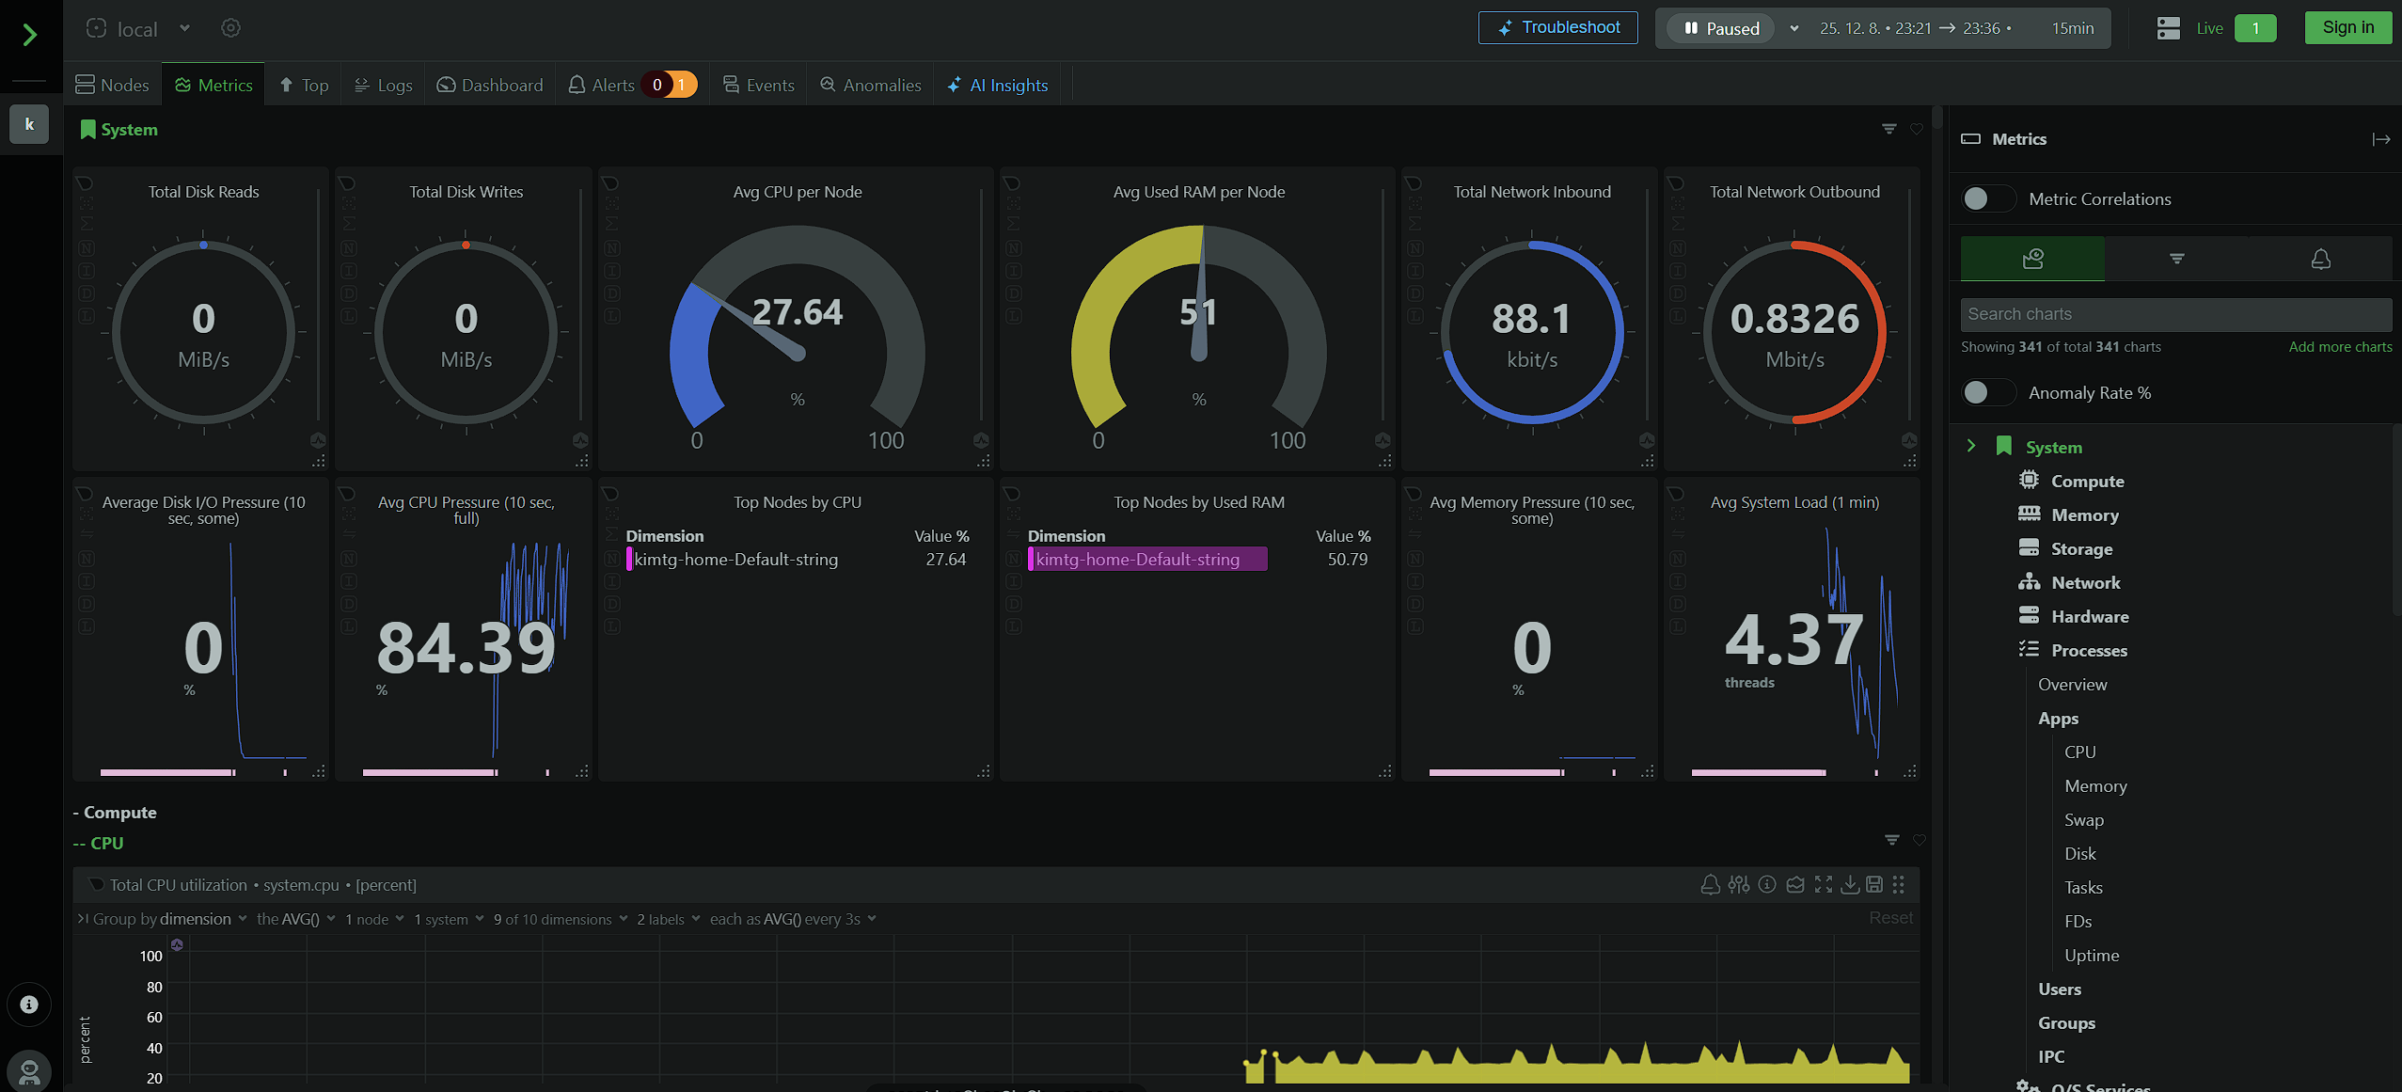The height and width of the screenshot is (1092, 2402).
Task: Click the Add more charts link
Action: point(2340,347)
